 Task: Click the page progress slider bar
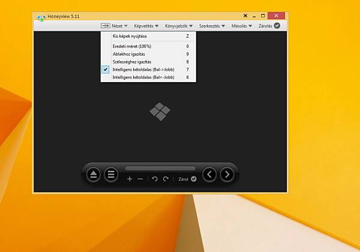pyautogui.click(x=160, y=169)
